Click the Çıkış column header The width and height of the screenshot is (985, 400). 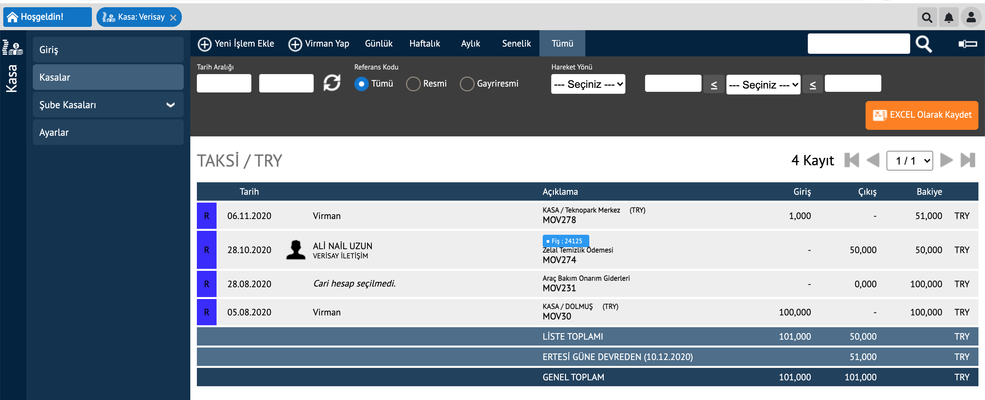click(867, 191)
